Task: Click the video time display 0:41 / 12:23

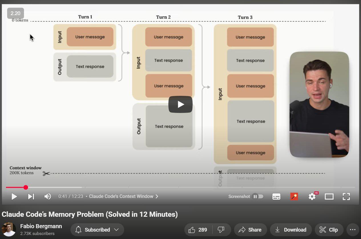Action: pyautogui.click(x=71, y=197)
